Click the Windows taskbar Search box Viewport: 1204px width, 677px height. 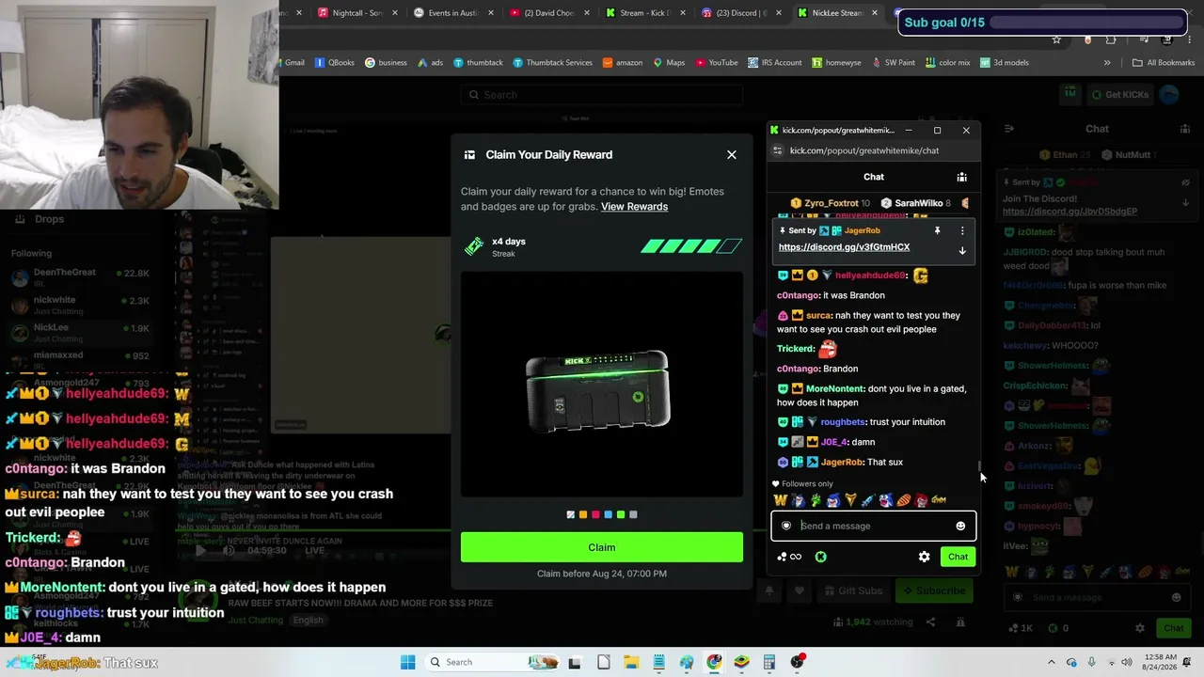click(x=492, y=662)
